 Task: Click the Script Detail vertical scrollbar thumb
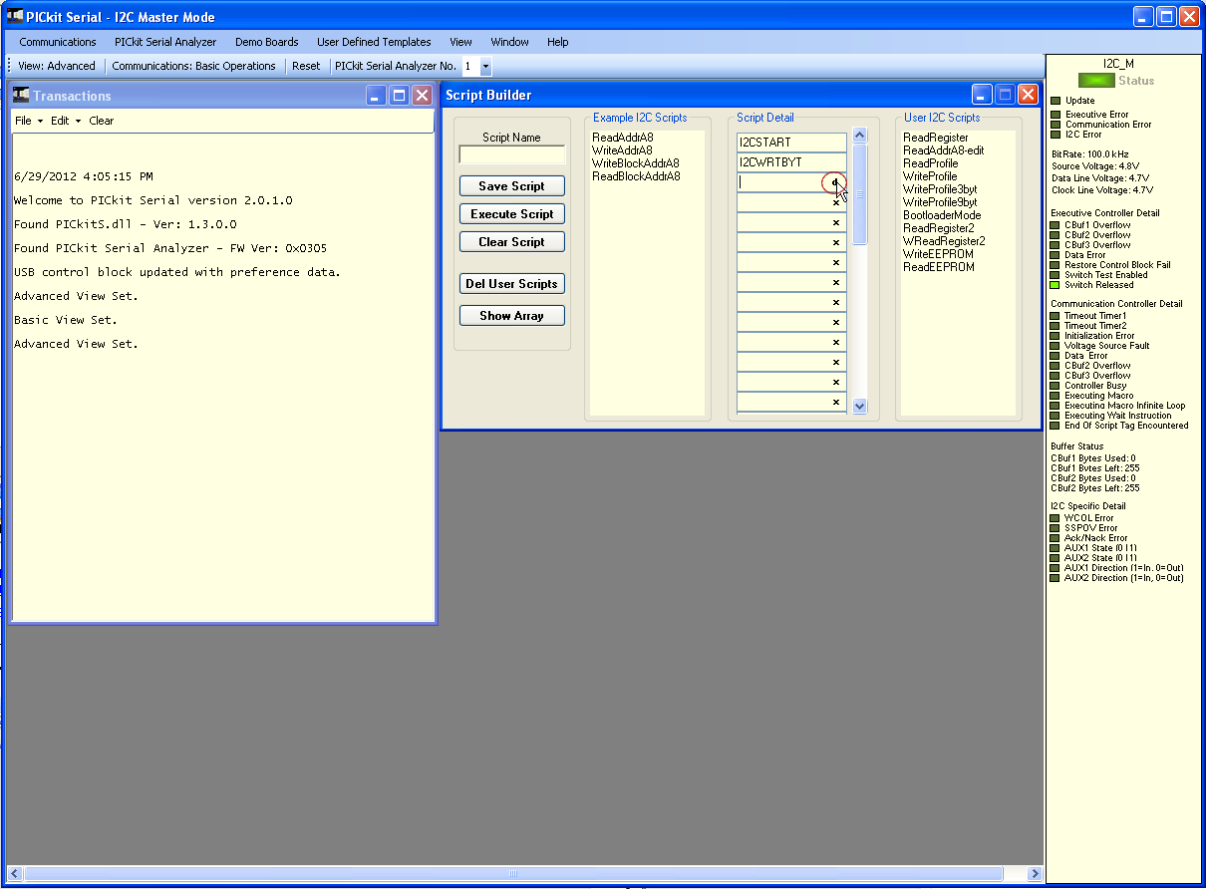[x=861, y=195]
